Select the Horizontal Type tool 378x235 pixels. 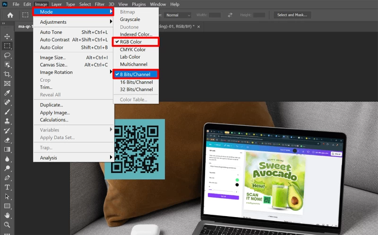coord(7,187)
